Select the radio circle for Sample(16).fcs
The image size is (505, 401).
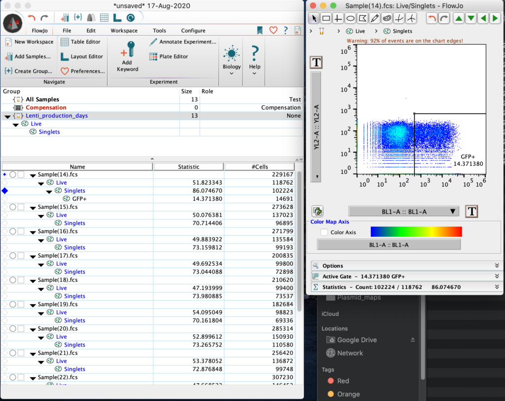tap(12, 231)
